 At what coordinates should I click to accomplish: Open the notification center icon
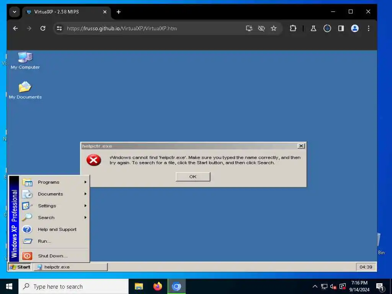click(x=380, y=287)
